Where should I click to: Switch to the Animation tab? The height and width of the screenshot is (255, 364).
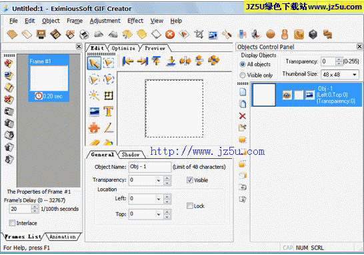pyautogui.click(x=63, y=236)
